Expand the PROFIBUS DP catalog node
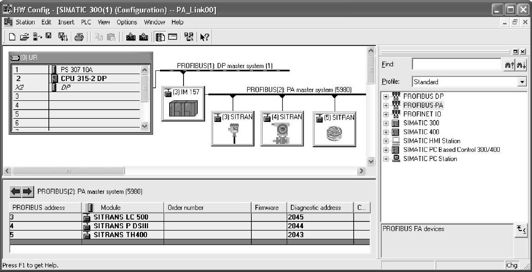 pos(386,97)
